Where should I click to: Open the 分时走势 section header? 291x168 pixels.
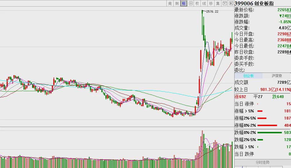click(x=262, y=162)
